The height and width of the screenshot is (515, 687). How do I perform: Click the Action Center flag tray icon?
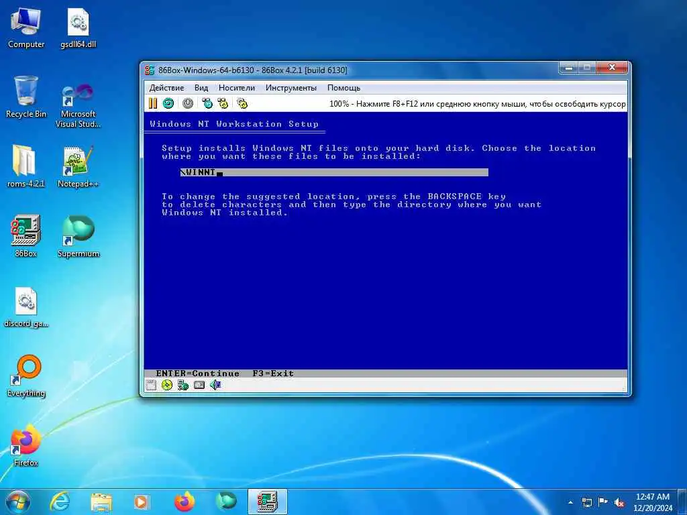point(603,503)
